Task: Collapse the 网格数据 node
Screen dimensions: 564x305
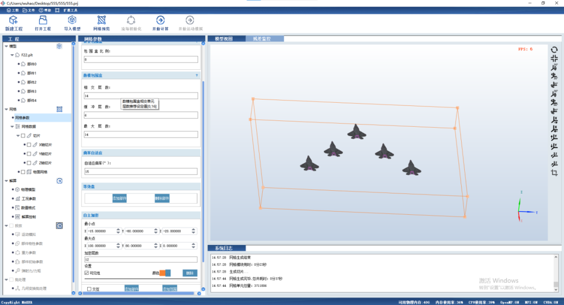Action: [12, 127]
